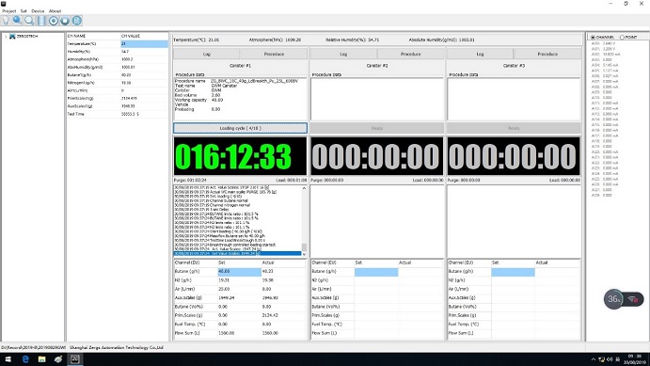Click the log list scrollbar down arrow
Viewport: 650px width, 366px height.
(x=304, y=254)
